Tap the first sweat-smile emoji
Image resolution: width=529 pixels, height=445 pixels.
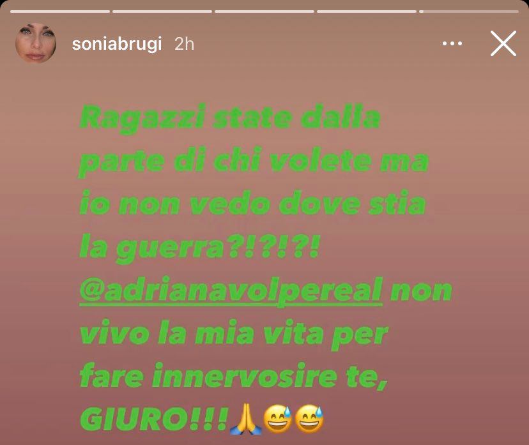278,420
